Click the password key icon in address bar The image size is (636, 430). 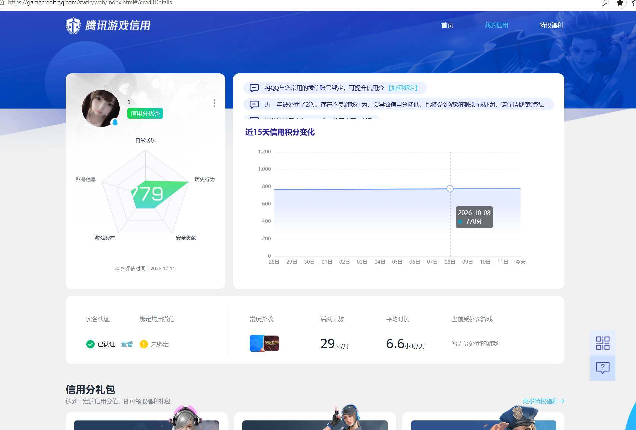(605, 3)
